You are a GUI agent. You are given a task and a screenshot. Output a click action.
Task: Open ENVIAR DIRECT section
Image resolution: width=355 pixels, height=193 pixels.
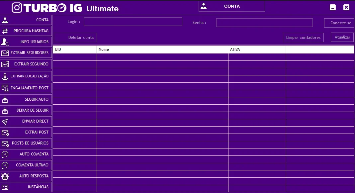click(x=26, y=121)
